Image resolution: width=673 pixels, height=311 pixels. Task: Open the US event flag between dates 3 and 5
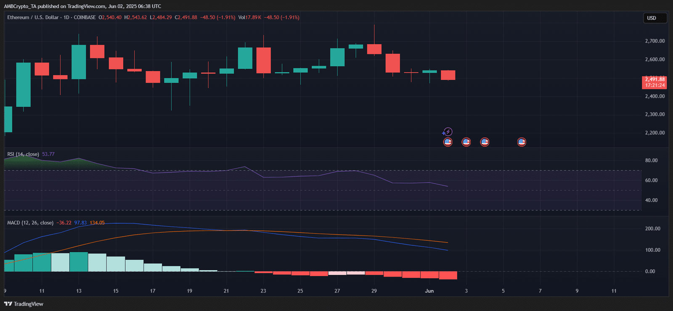pyautogui.click(x=485, y=142)
